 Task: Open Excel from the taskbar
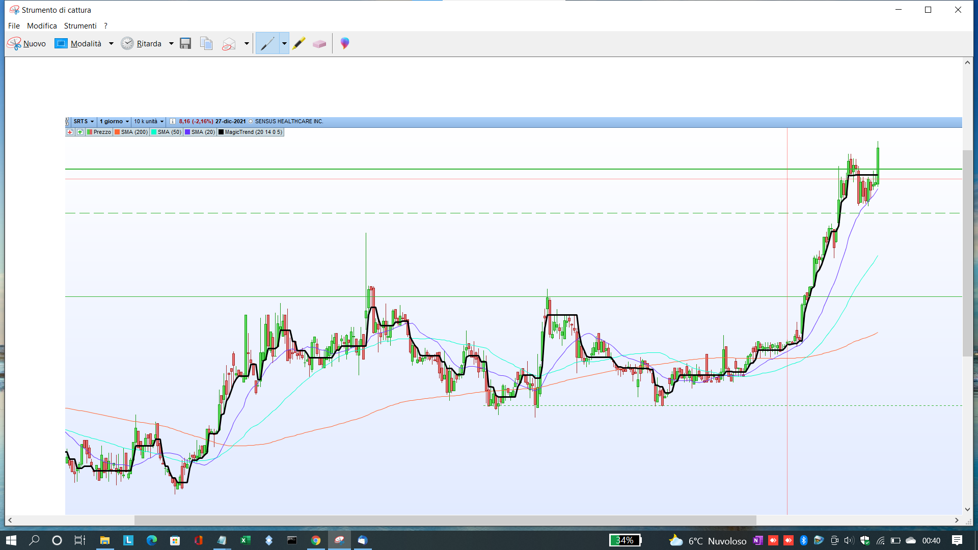pyautogui.click(x=245, y=540)
